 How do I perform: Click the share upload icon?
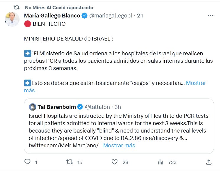[x=209, y=162]
